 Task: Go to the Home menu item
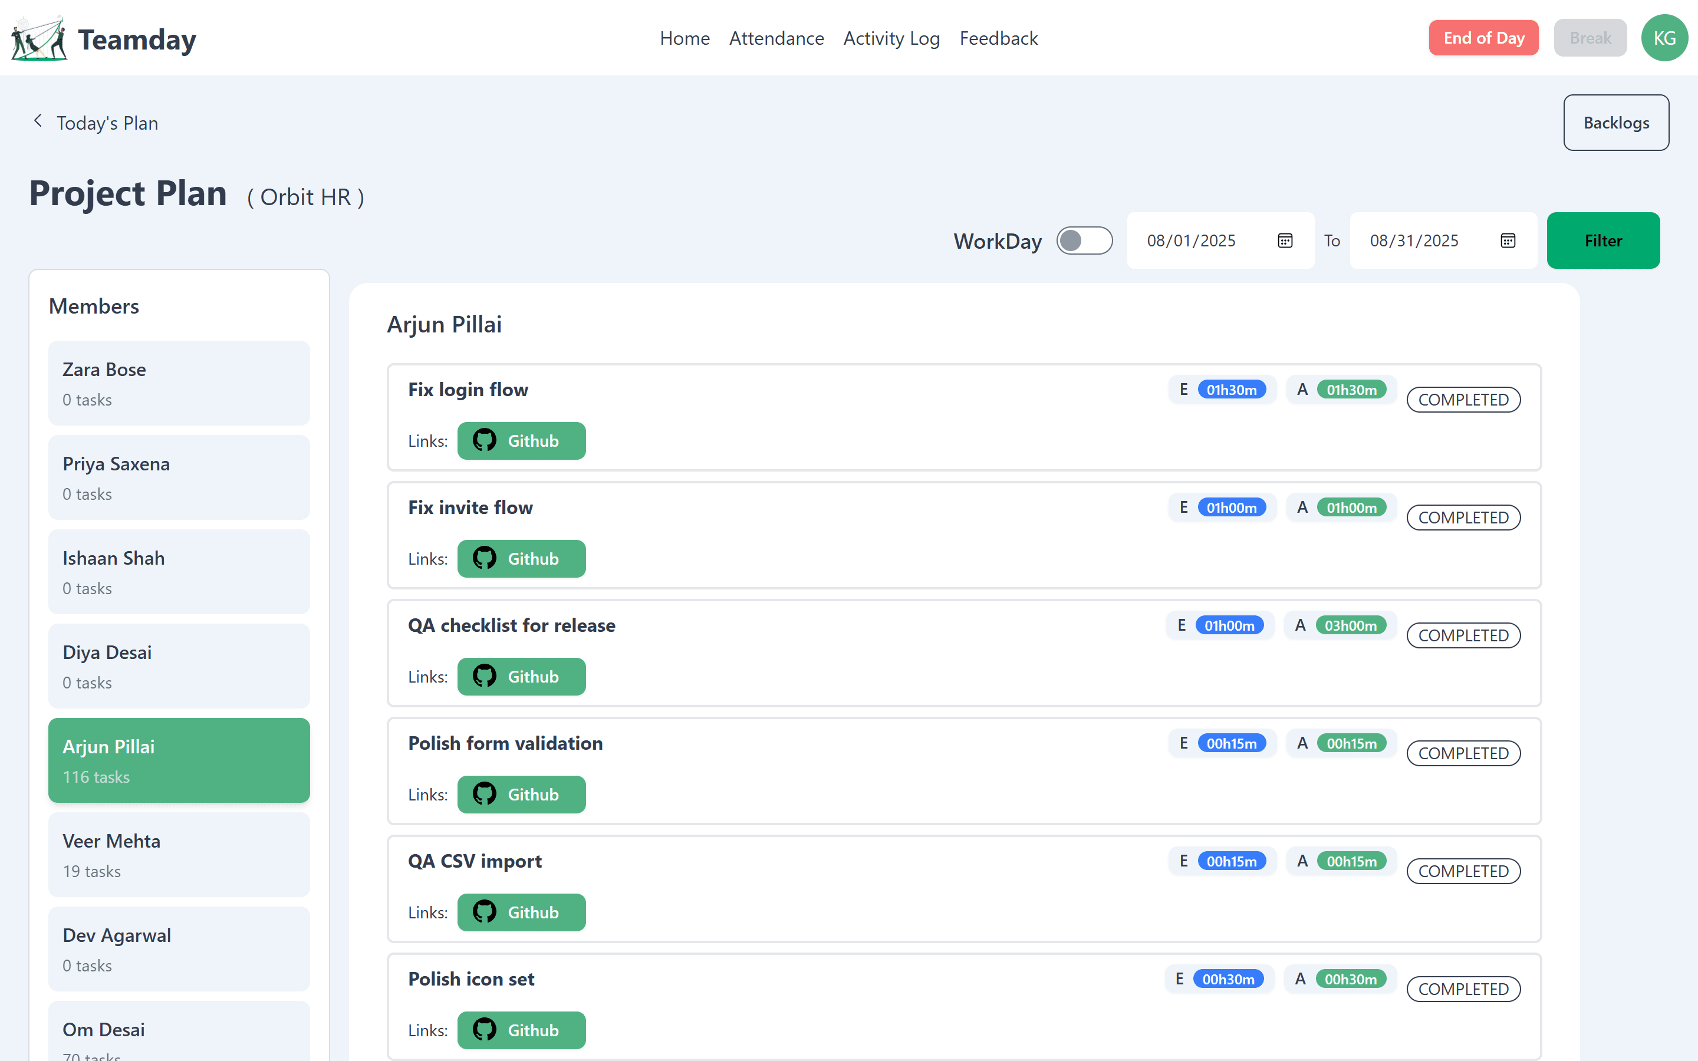pos(685,38)
